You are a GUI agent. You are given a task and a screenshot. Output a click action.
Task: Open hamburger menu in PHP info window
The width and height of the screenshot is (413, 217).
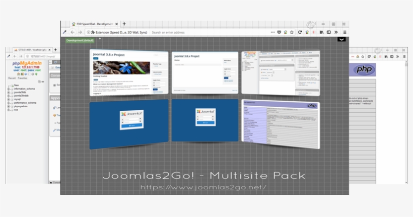[404, 56]
